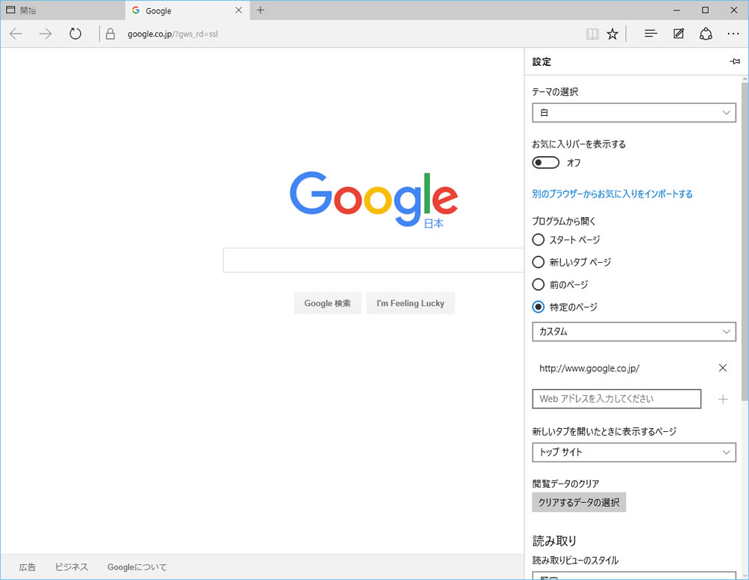The width and height of the screenshot is (749, 580).
Task: Close the Google tab
Action: 239,10
